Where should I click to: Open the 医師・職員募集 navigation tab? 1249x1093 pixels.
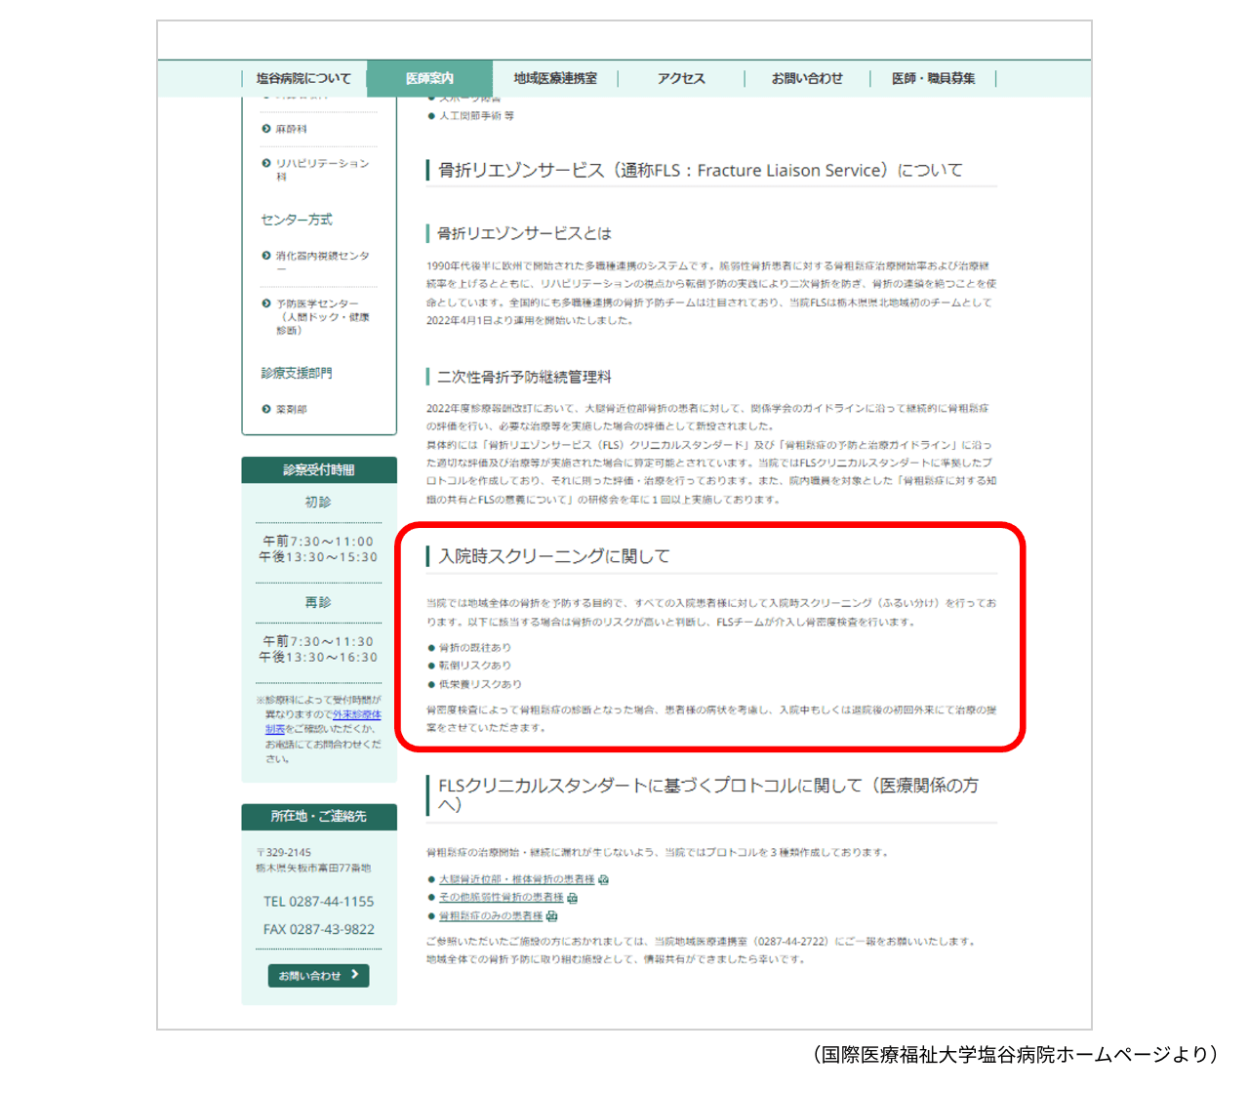click(x=934, y=78)
